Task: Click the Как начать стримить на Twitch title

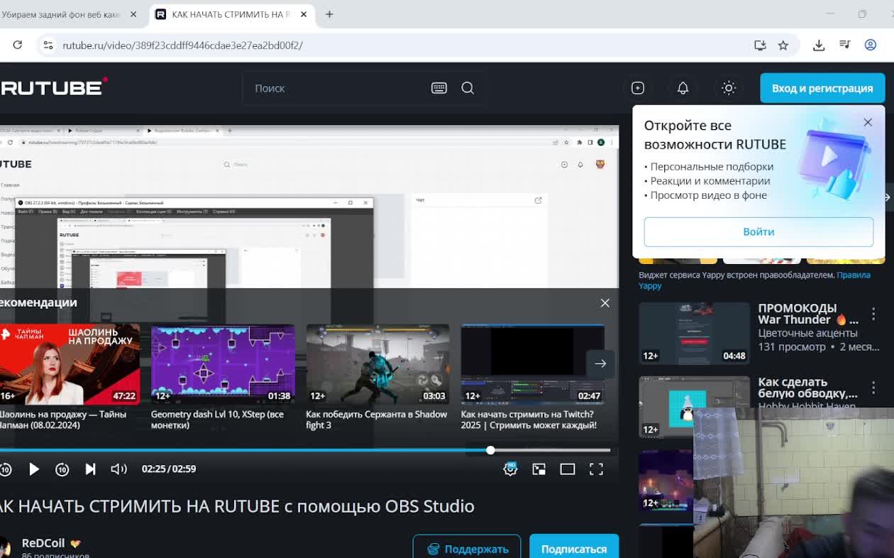Action: coord(529,420)
